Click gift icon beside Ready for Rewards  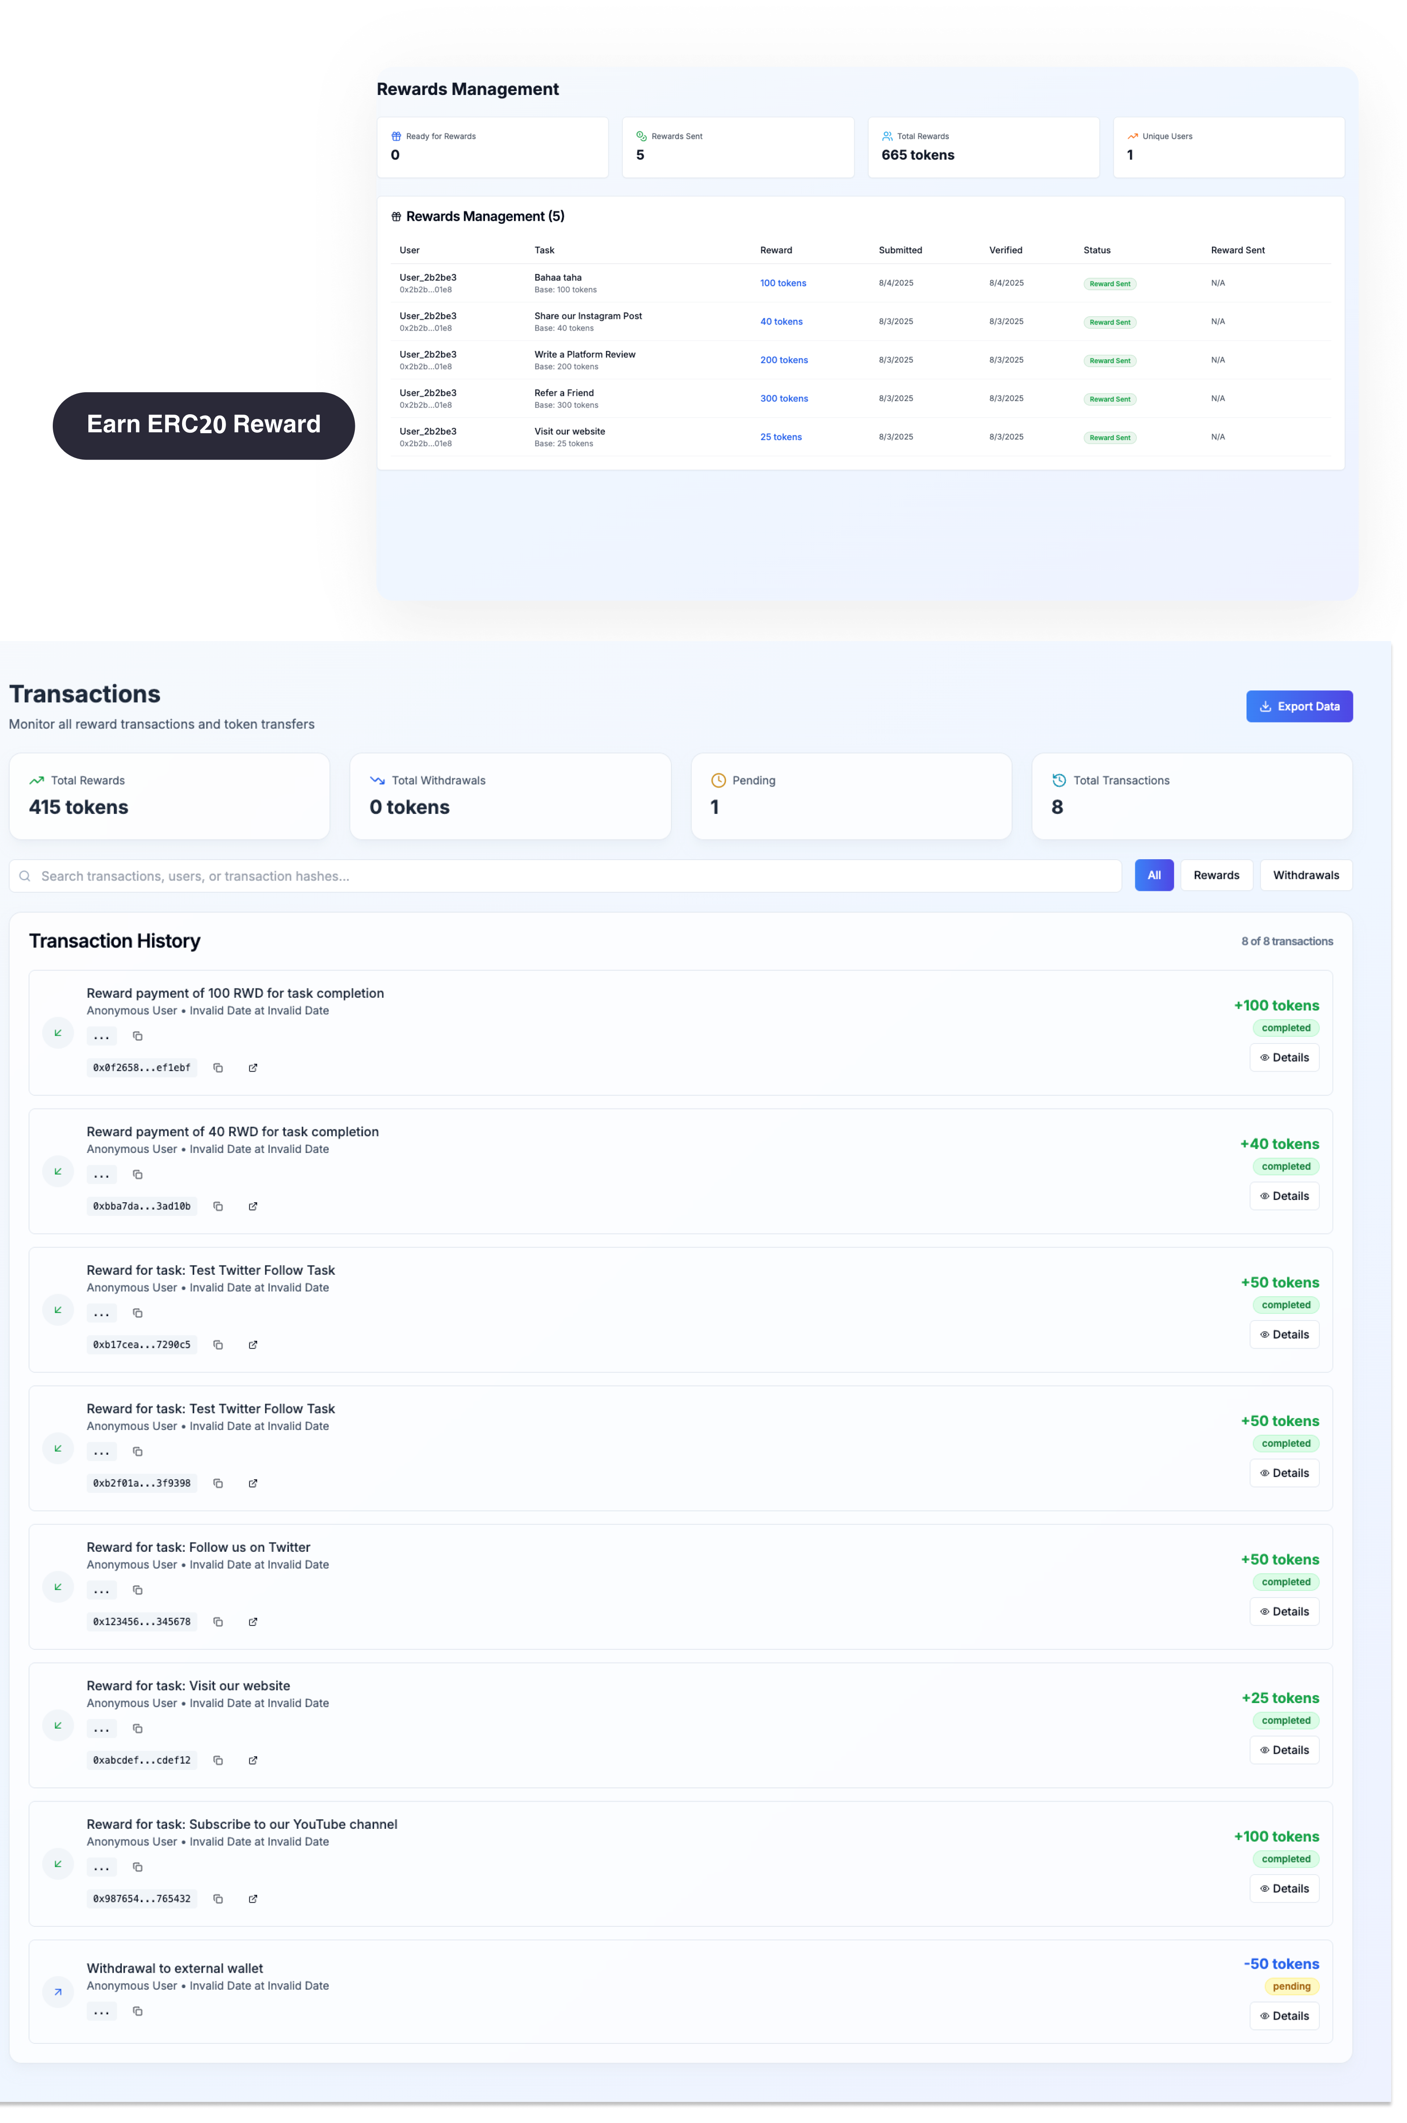(x=396, y=136)
